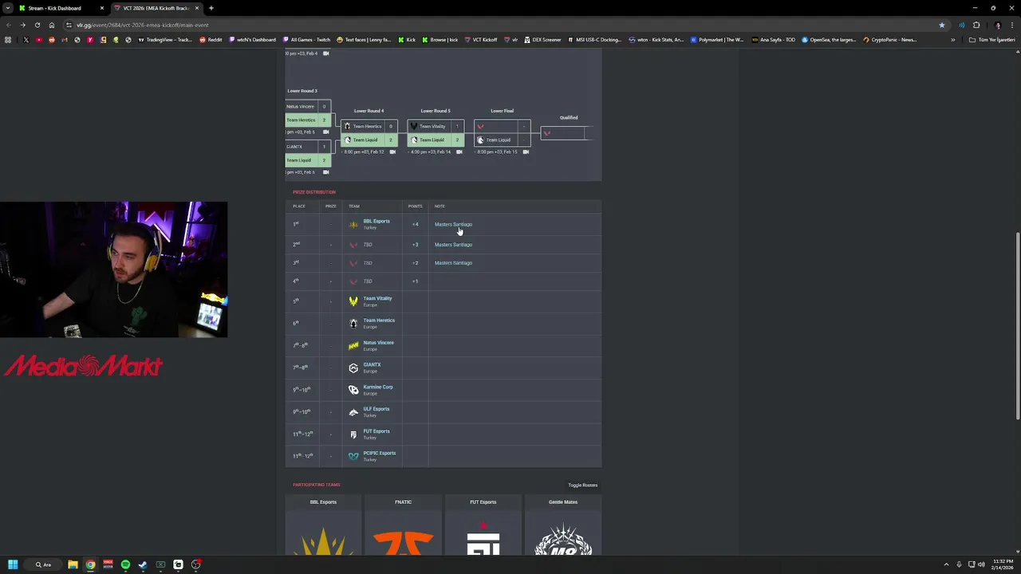The width and height of the screenshot is (1021, 574).
Task: Open the tab search dropdown arrow
Action: point(8,8)
